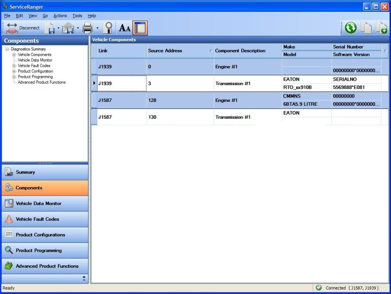Click the Model column header

pos(307,54)
